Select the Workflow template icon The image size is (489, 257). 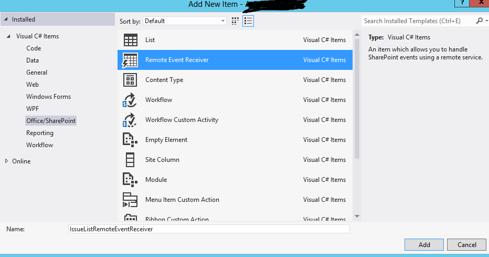130,100
